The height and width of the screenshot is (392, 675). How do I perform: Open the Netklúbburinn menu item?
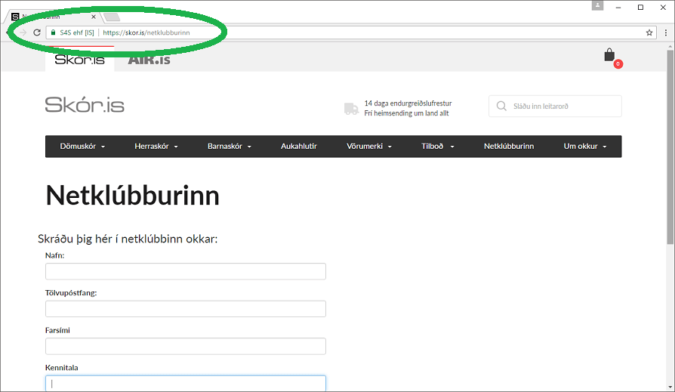(x=509, y=147)
